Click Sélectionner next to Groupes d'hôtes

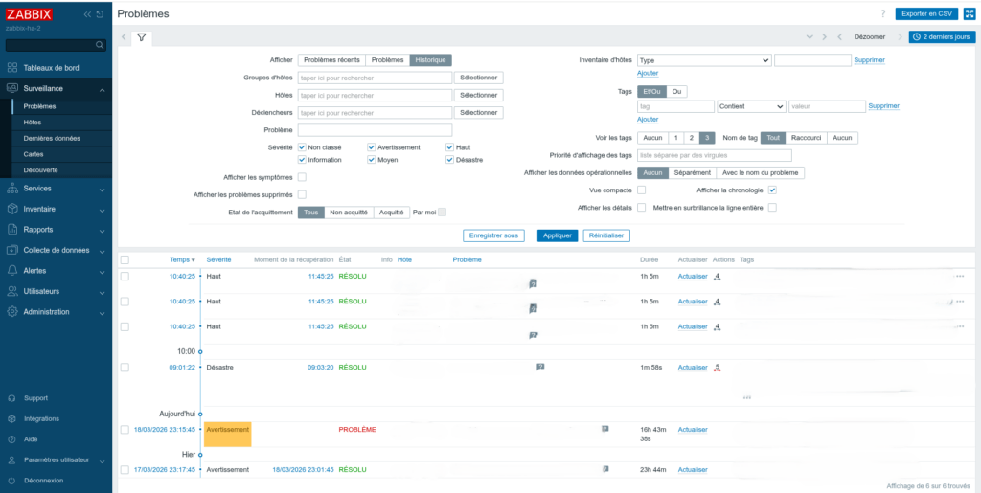pos(479,78)
